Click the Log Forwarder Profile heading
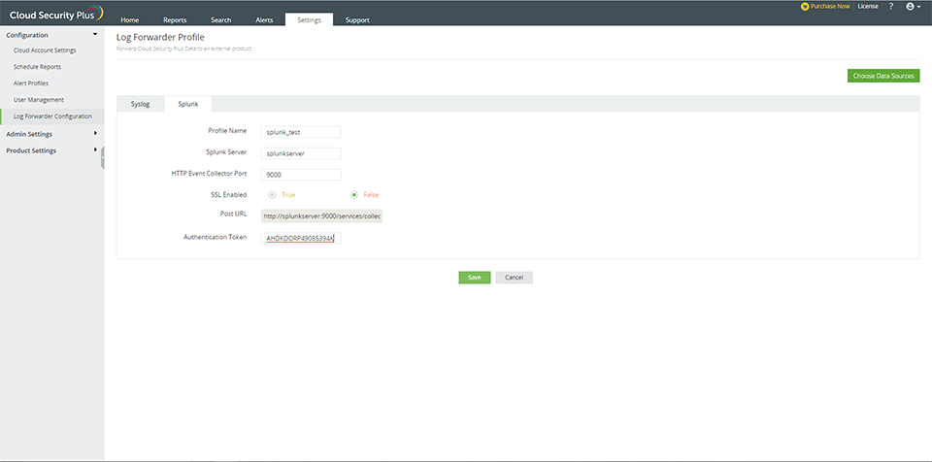The image size is (932, 462). 160,38
